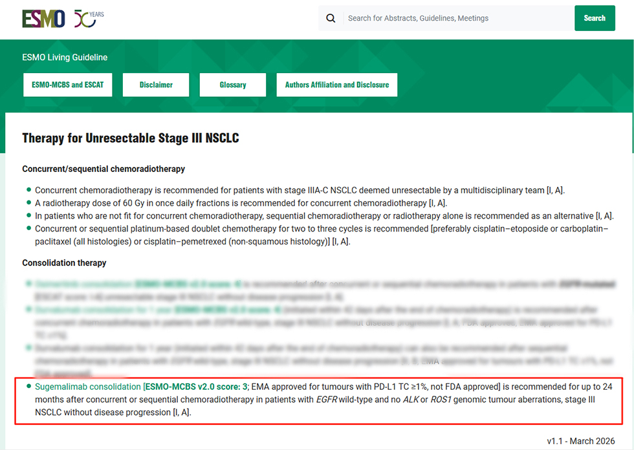Click the green bullet beside radiotherapy dose item
The image size is (634, 450).
pyautogui.click(x=29, y=203)
